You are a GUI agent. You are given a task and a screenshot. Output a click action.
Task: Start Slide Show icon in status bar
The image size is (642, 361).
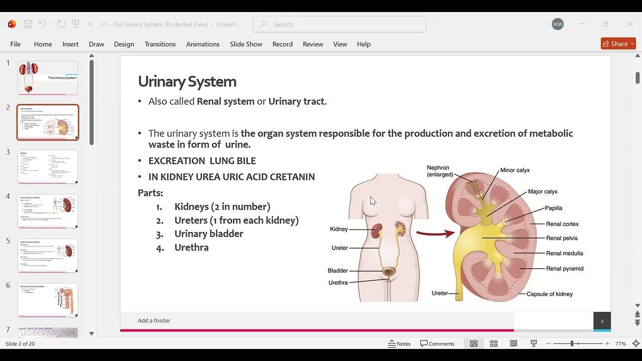click(x=534, y=343)
